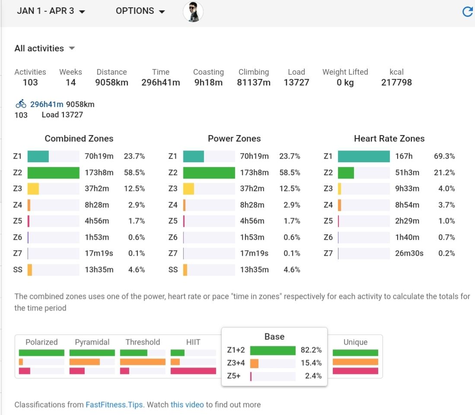Expand the OPTIONS dropdown menu
This screenshot has width=475, height=415.
tap(140, 11)
